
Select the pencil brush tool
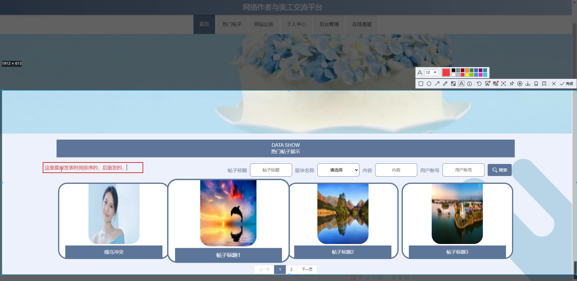(x=445, y=84)
